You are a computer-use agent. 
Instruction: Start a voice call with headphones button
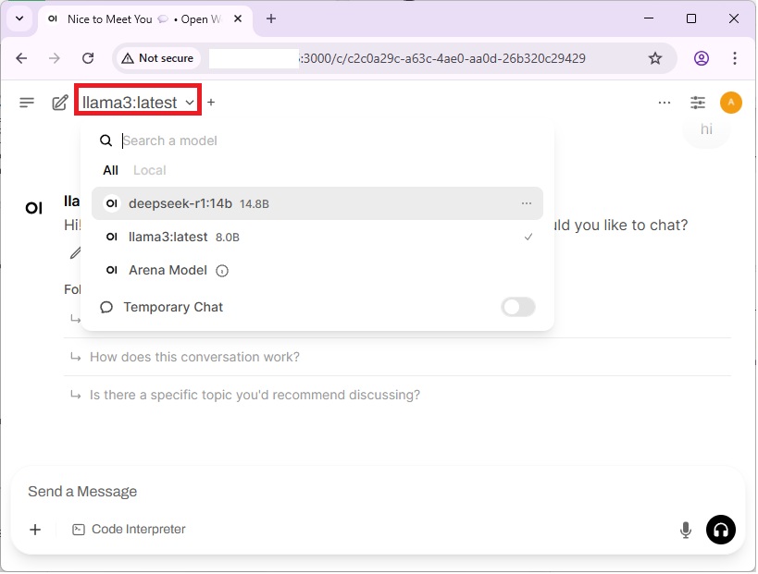click(x=721, y=530)
